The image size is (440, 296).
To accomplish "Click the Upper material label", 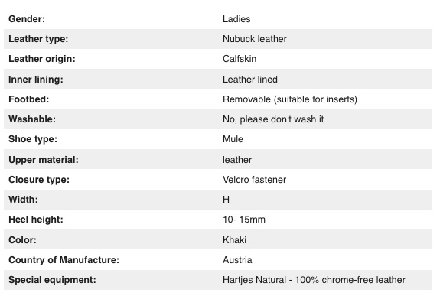I will pos(44,160).
